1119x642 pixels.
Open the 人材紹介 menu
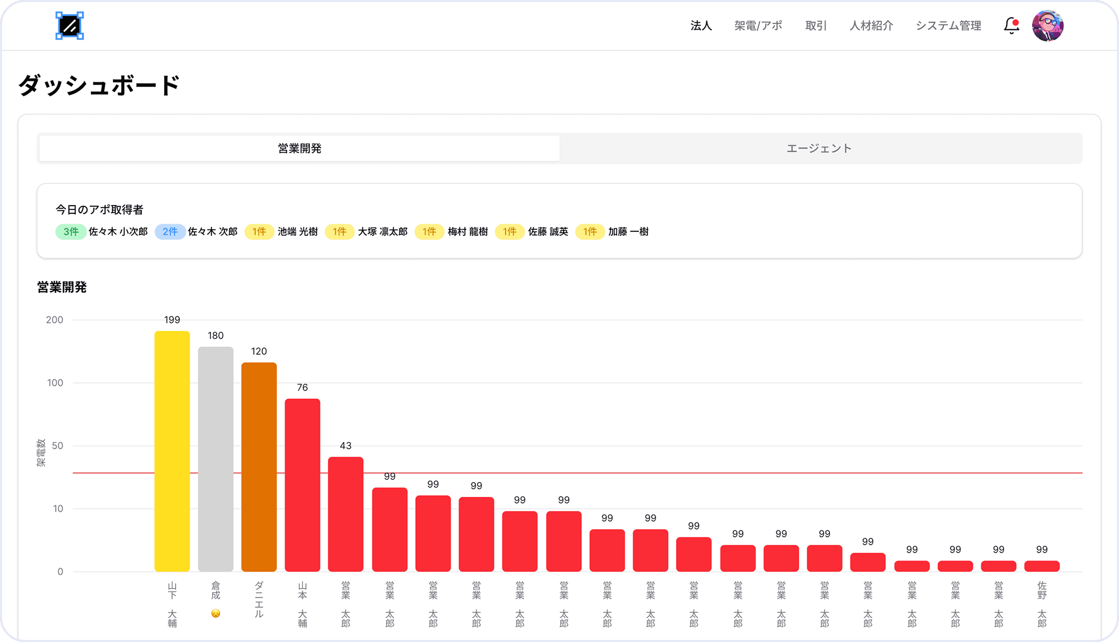coord(871,26)
